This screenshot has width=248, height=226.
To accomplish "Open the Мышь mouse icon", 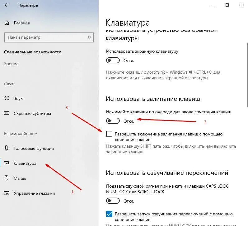I will (x=6, y=178).
